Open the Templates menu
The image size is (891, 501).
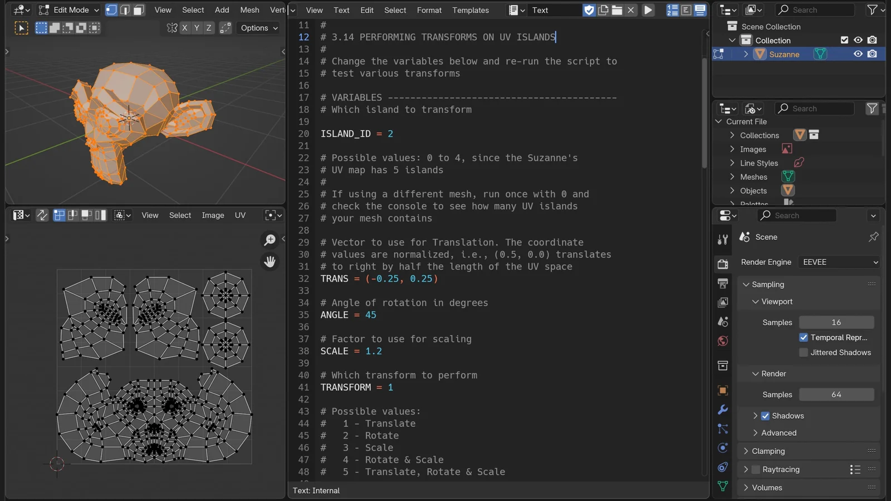point(470,10)
